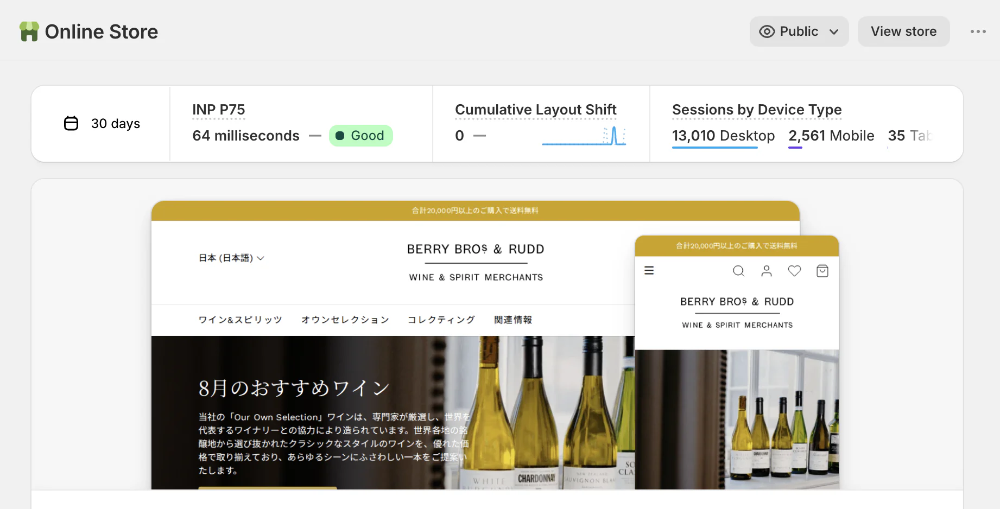Click the Berry Bros & Rudd desktop logo
Viewport: 1000px width, 509px height.
pyautogui.click(x=476, y=263)
